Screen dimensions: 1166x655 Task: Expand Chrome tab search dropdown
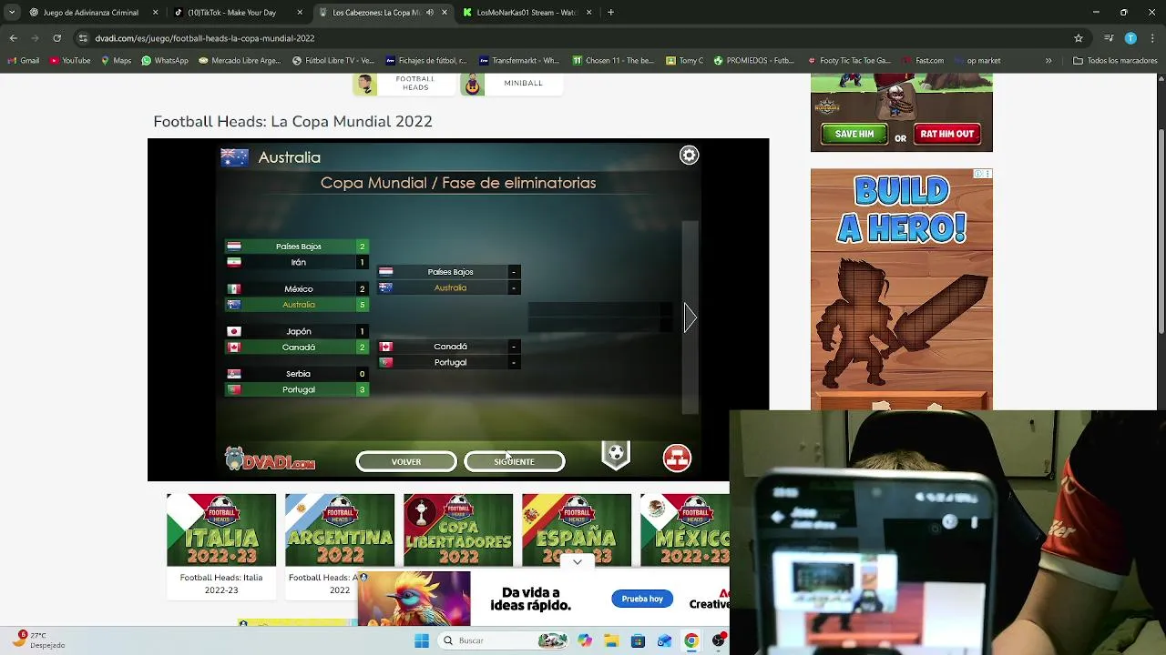tap(12, 13)
